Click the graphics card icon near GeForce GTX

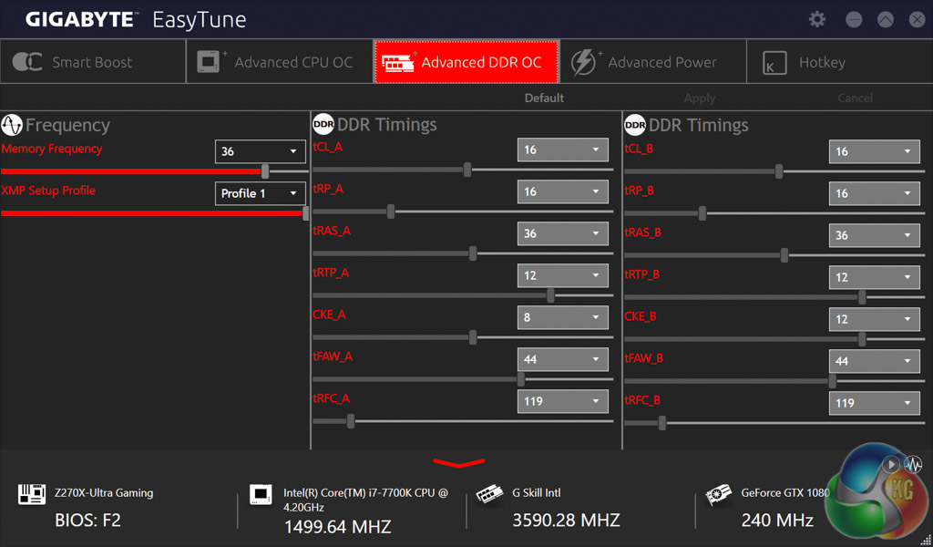tap(718, 495)
